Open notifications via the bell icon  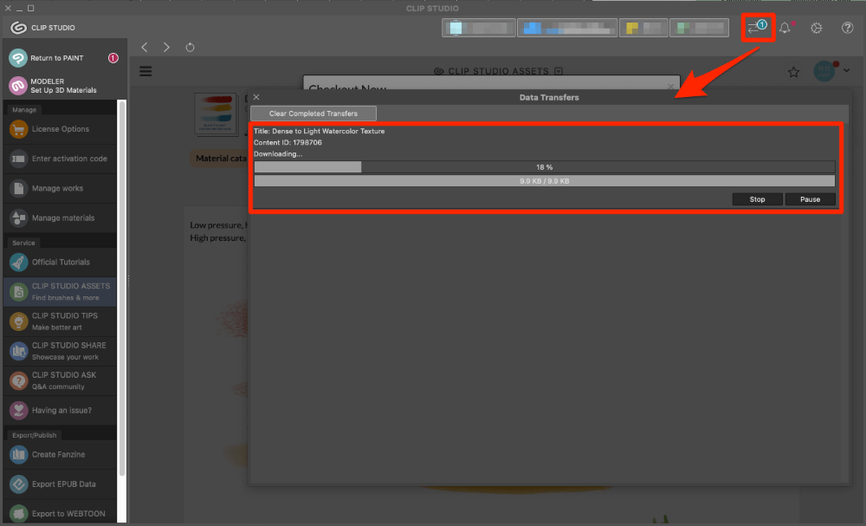click(x=785, y=27)
